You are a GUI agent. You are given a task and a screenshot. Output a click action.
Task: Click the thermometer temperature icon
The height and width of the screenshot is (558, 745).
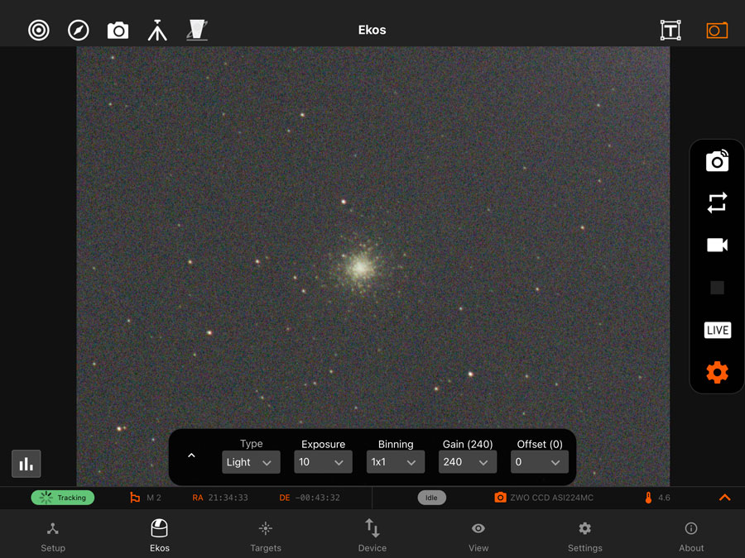pyautogui.click(x=648, y=498)
